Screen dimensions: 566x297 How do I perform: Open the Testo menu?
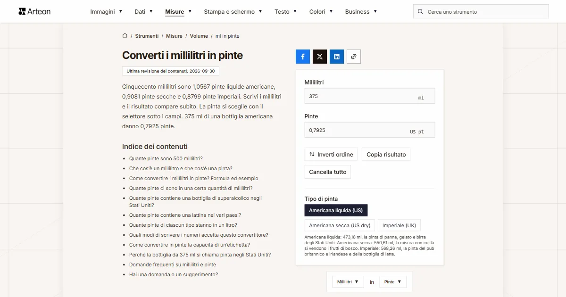(286, 12)
